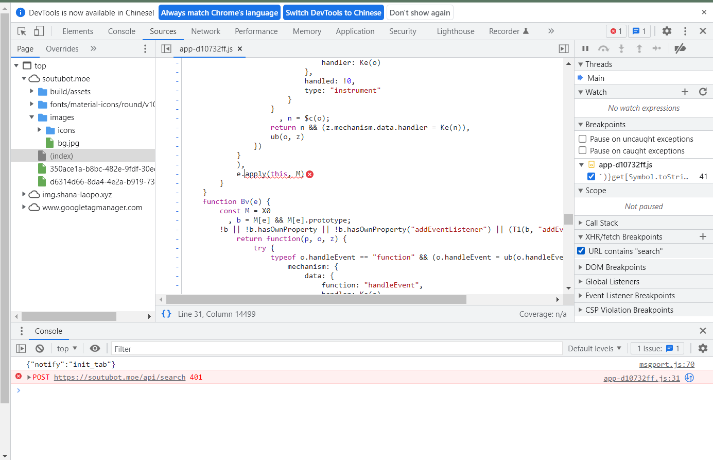The width and height of the screenshot is (713, 460).
Task: Open navigator pane three-dot menu
Action: click(145, 49)
